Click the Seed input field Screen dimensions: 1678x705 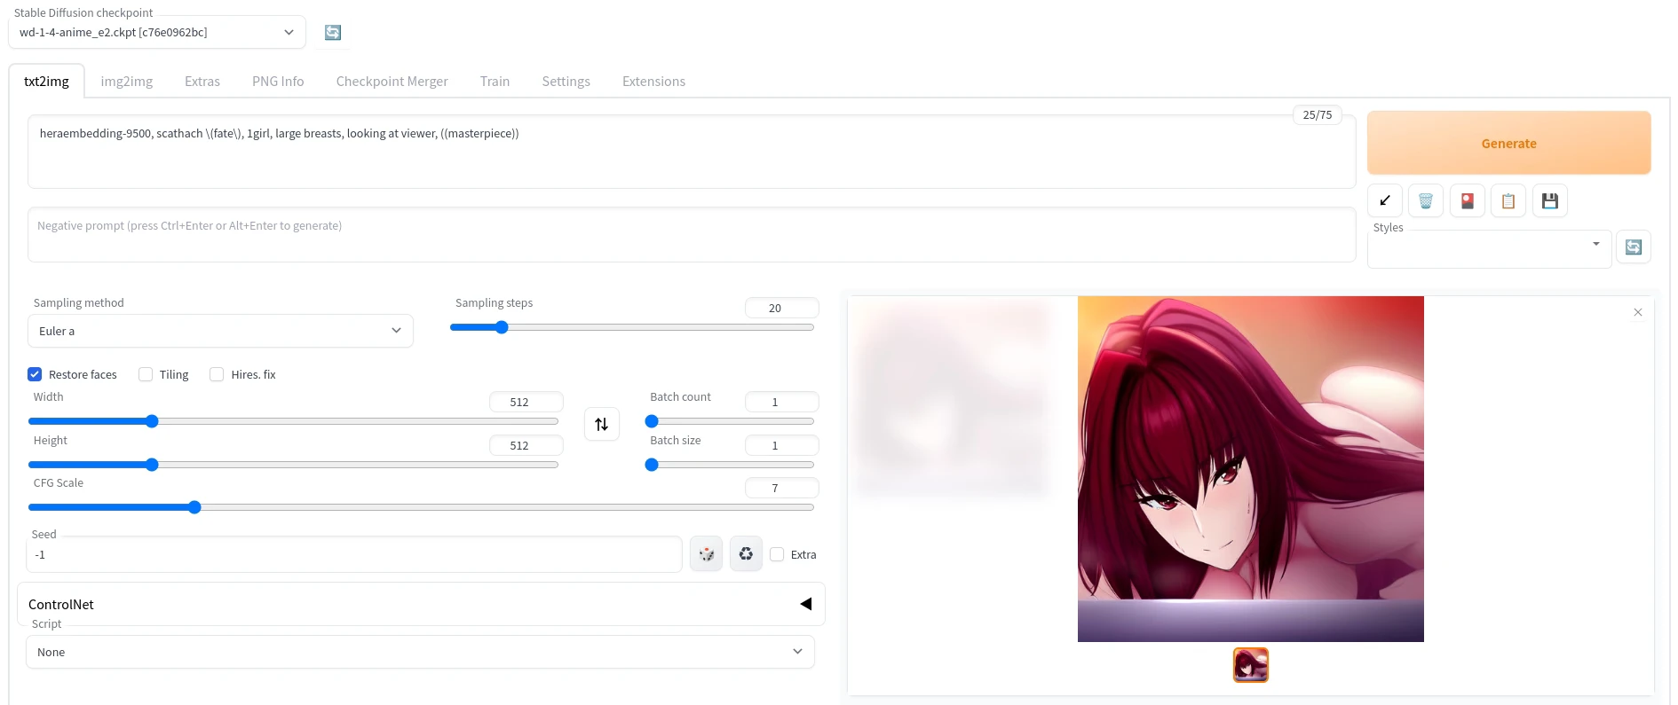pos(354,554)
